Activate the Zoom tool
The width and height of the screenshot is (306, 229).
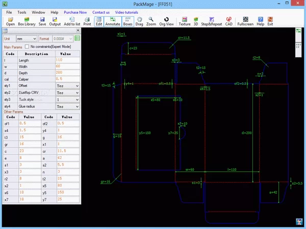(x=151, y=21)
